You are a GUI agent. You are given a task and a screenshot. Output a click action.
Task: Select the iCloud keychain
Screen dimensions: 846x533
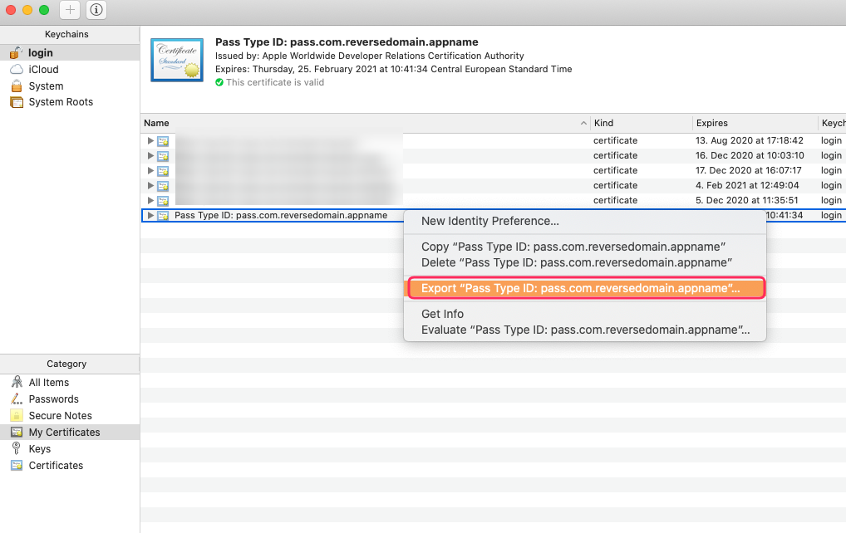point(70,69)
